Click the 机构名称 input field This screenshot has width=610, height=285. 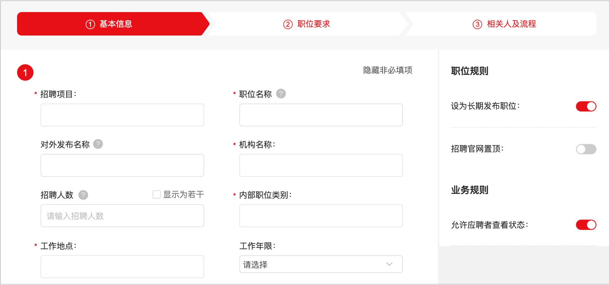coord(321,165)
